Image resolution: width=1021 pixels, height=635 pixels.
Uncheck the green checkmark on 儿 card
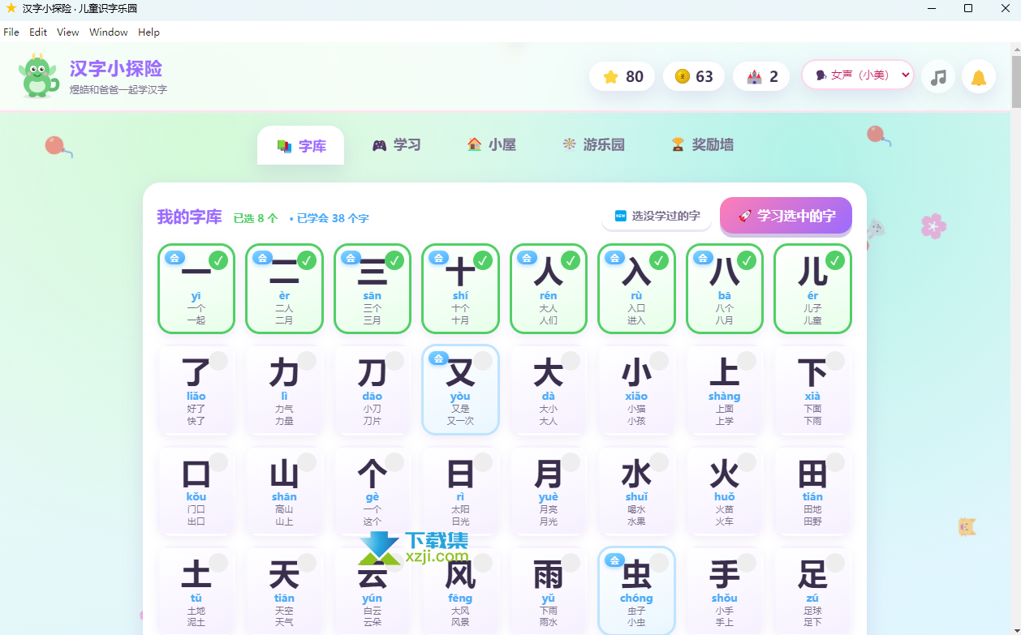(835, 260)
